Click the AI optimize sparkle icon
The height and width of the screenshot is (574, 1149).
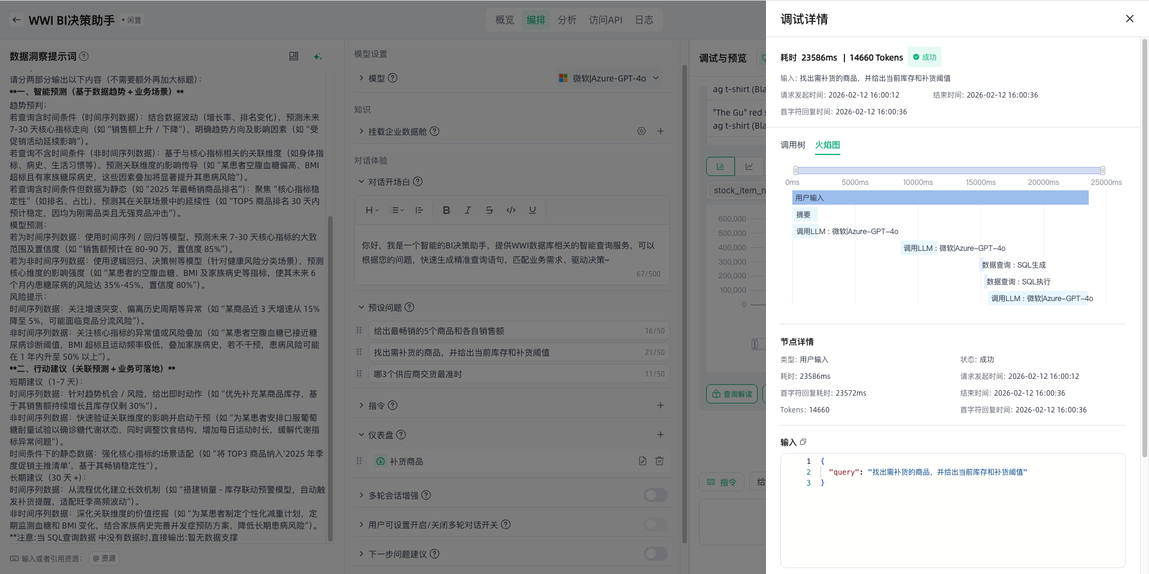pos(317,56)
